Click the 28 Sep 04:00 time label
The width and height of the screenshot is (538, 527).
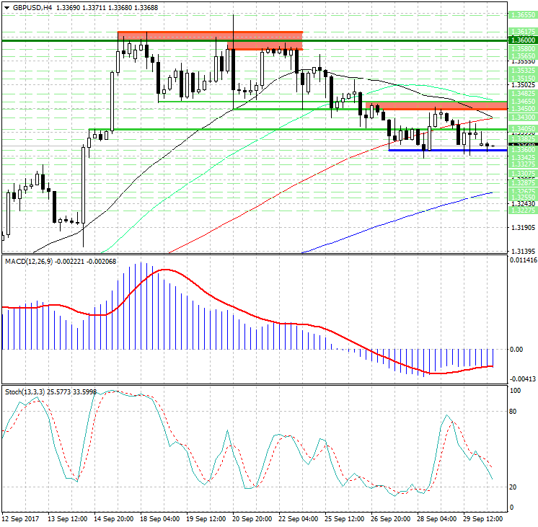tap(437, 519)
